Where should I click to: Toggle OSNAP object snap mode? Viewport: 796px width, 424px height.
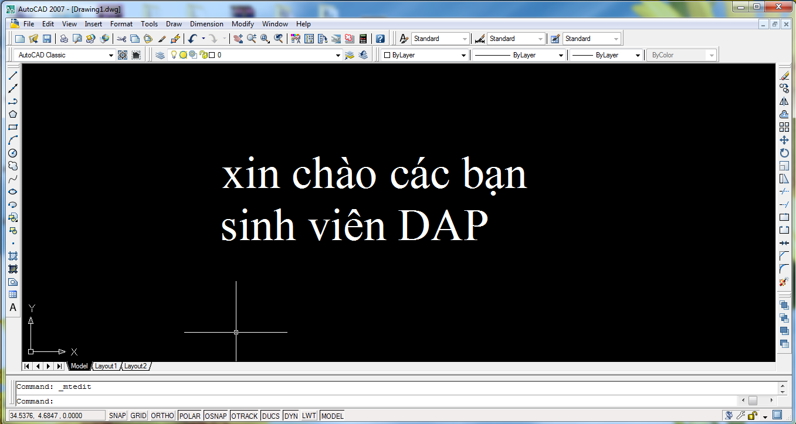tap(215, 416)
